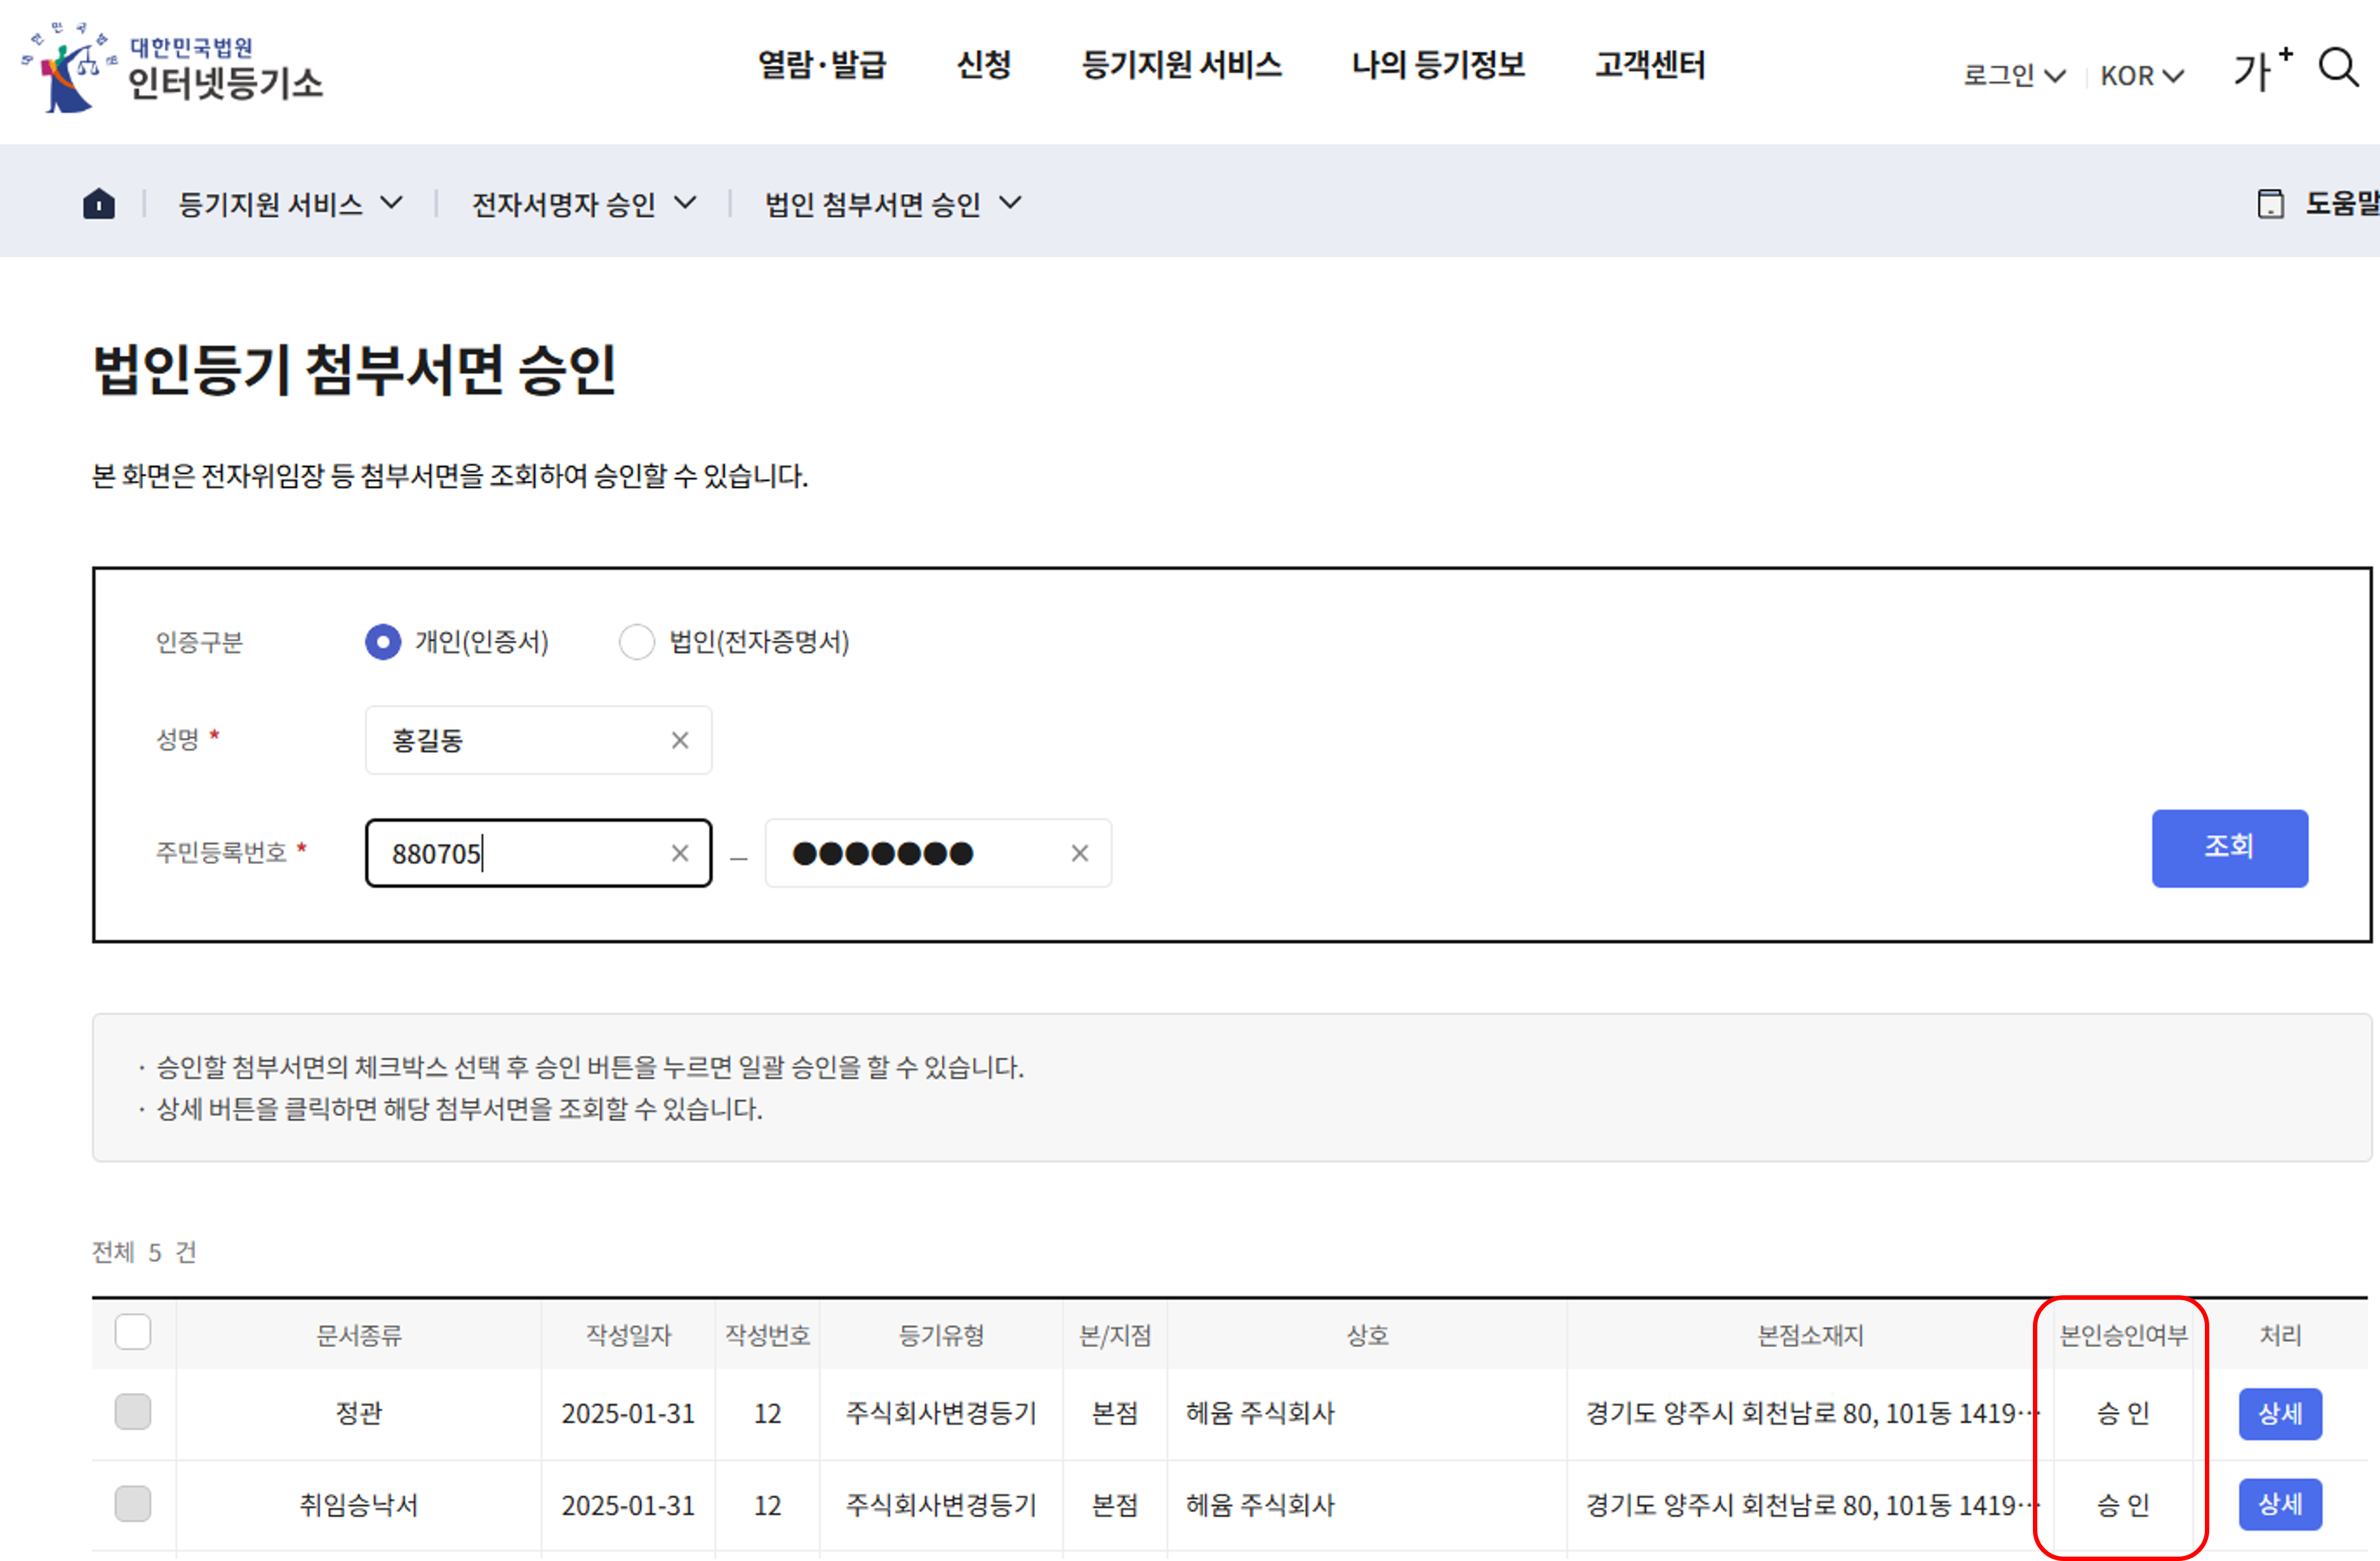Expand 전자서명자 승인 breadcrumb dropdown
Viewport: 2380px width, 1561px height.
[583, 204]
